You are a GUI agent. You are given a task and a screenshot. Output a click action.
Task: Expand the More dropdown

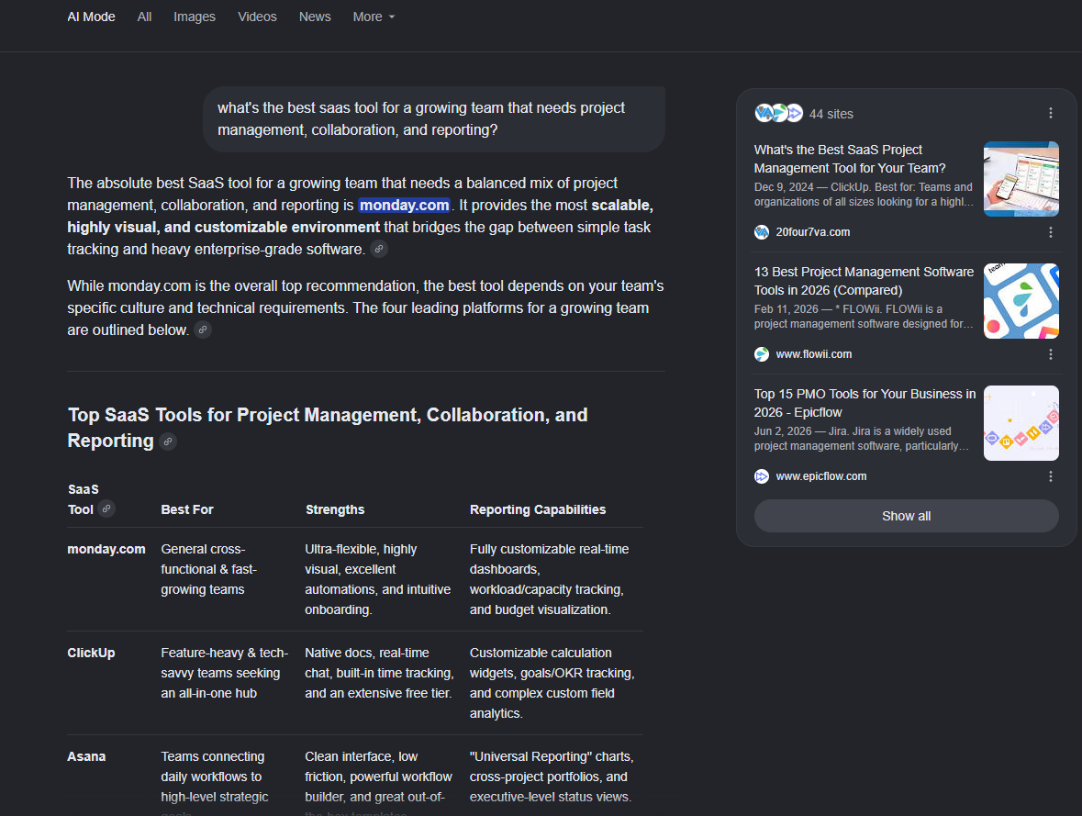click(x=374, y=17)
